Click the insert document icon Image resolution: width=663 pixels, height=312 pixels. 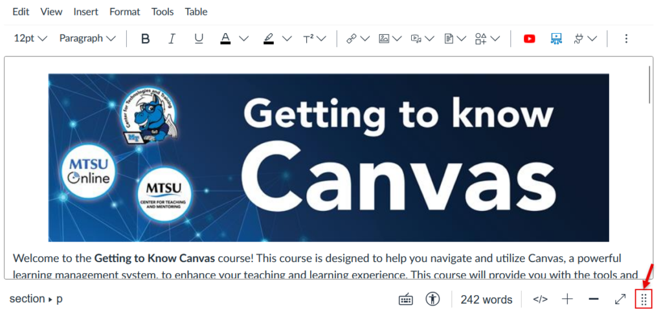click(x=449, y=39)
